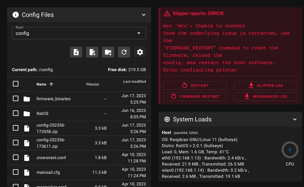Create a new config file
The height and width of the screenshot is (187, 304).
point(92,52)
